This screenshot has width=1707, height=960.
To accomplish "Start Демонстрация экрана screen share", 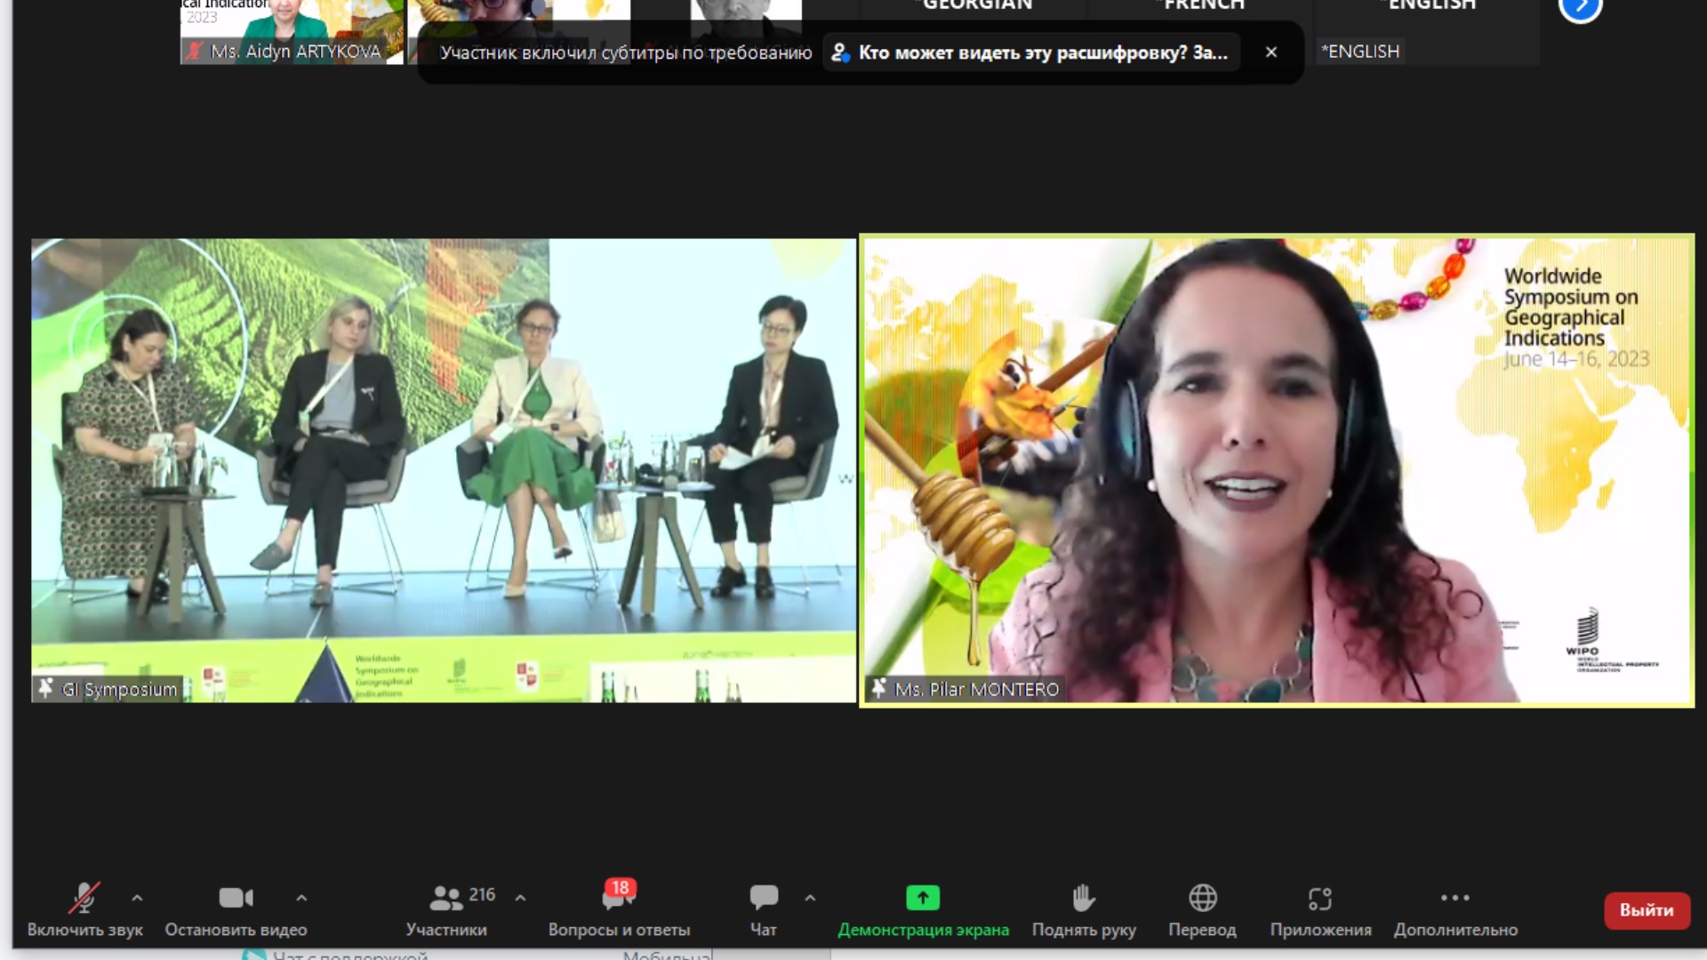I will [923, 899].
